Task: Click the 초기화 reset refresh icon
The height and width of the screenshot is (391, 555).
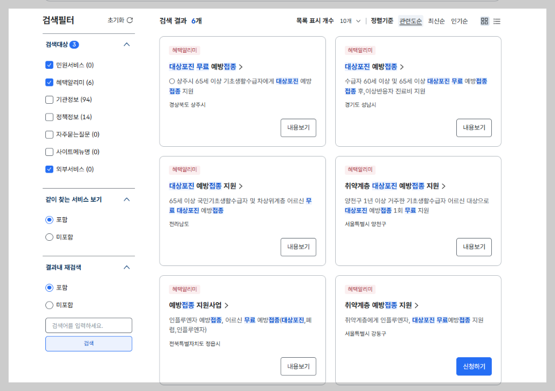Action: (x=130, y=20)
